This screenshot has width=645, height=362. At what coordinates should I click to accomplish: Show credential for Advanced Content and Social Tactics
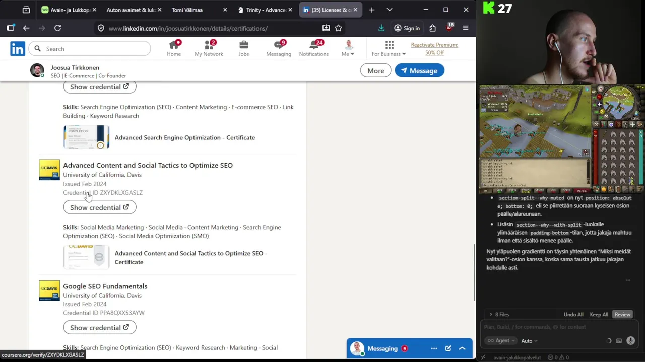99,207
